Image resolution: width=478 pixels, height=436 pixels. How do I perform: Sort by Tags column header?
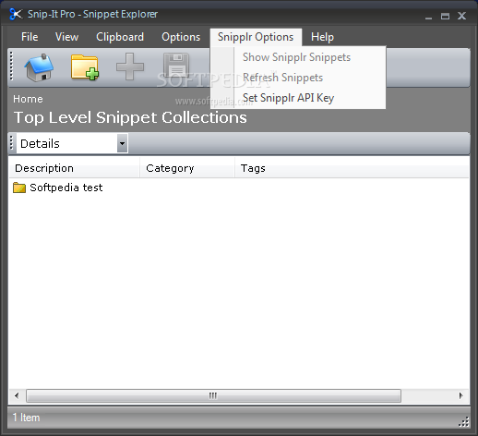pyautogui.click(x=352, y=168)
